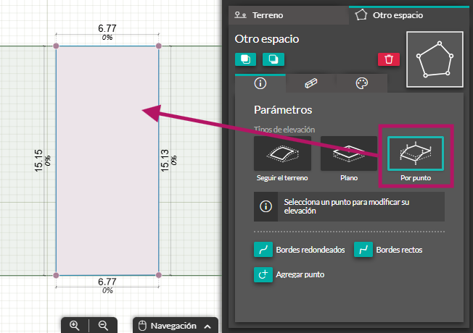473x333 pixels.
Task: Select the top-right corner point of the shape
Action: [159, 46]
